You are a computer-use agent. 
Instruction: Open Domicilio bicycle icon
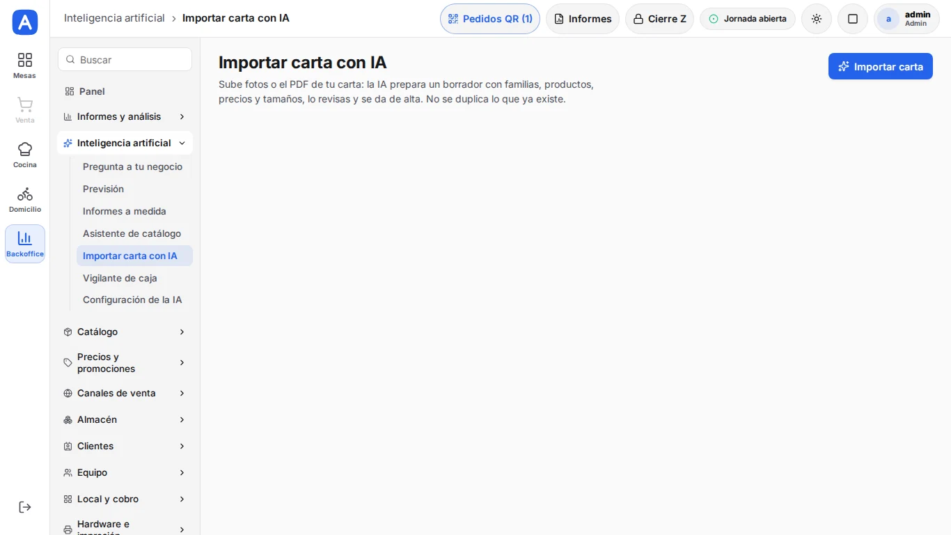click(25, 199)
